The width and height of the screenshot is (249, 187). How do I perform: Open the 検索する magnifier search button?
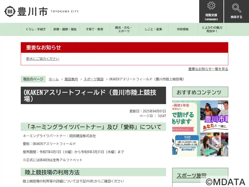pos(237,11)
